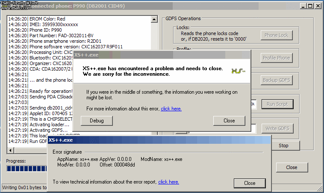Click the Run Script button
Viewport: 324px width, 193px height.
pos(277,104)
